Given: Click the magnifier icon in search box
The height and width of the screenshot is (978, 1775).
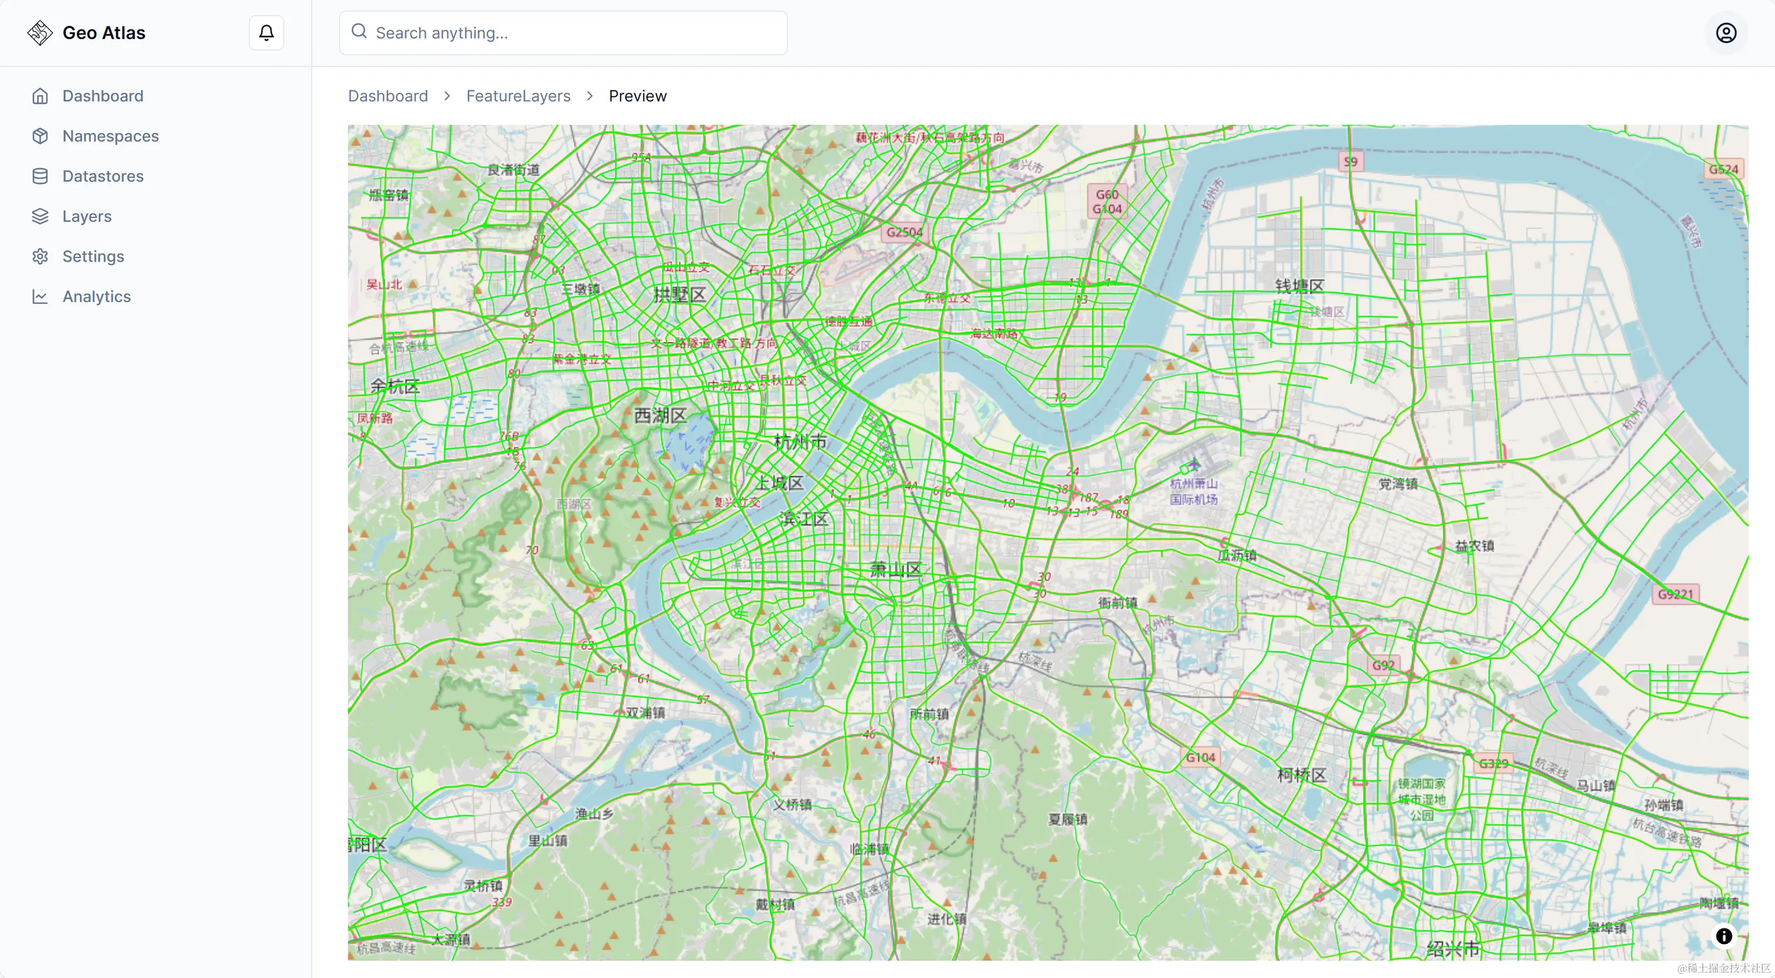Looking at the screenshot, I should (x=359, y=31).
